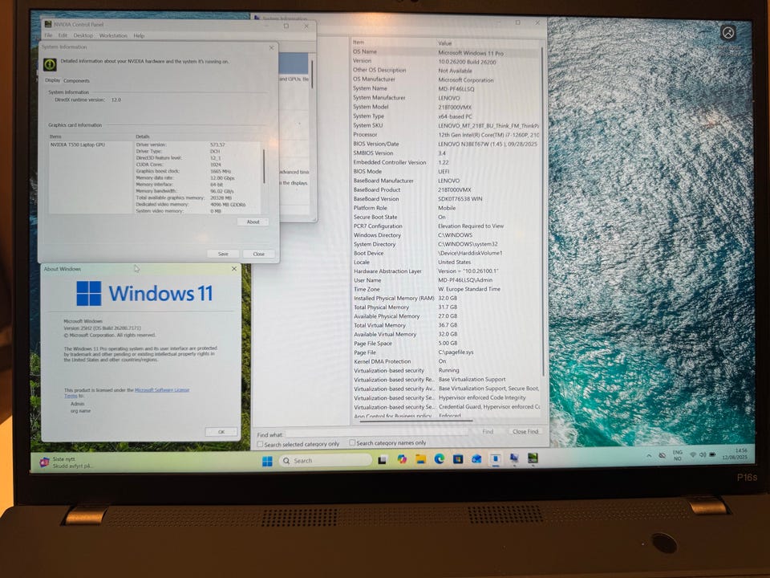Open File menu in NVIDIA Control Panel
770x578 pixels.
48,35
